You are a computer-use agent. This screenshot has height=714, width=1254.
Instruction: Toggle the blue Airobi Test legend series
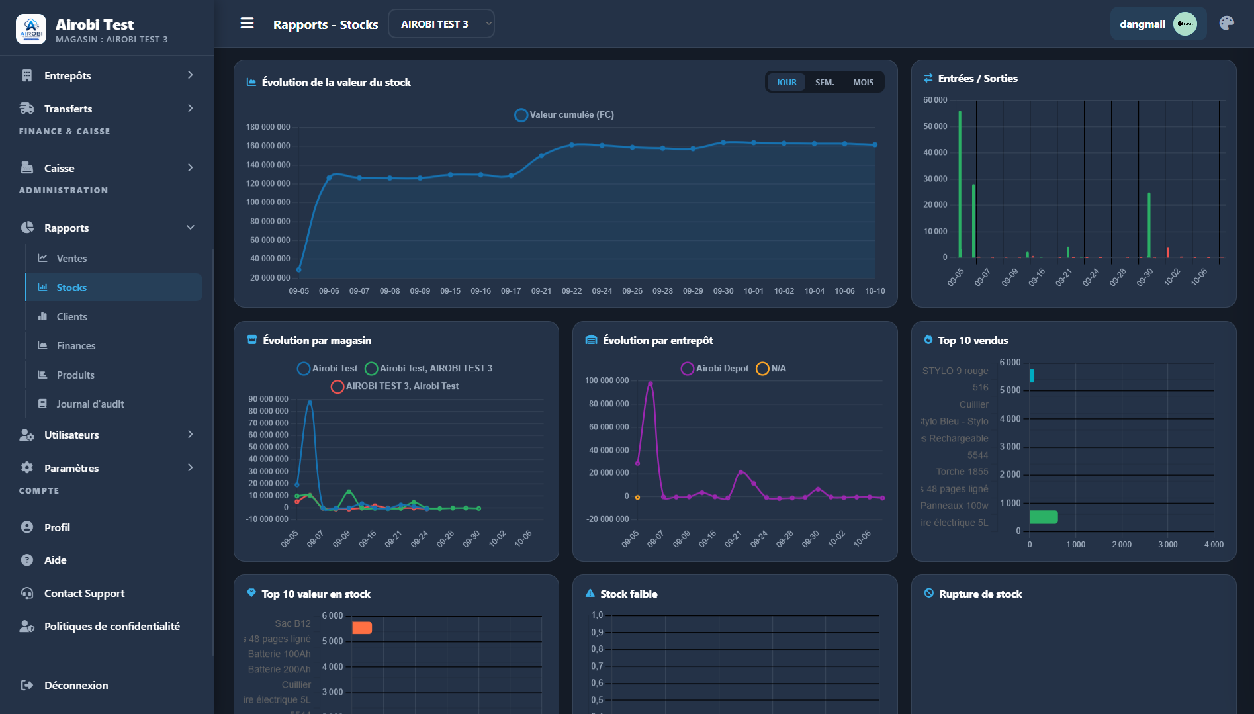point(328,368)
